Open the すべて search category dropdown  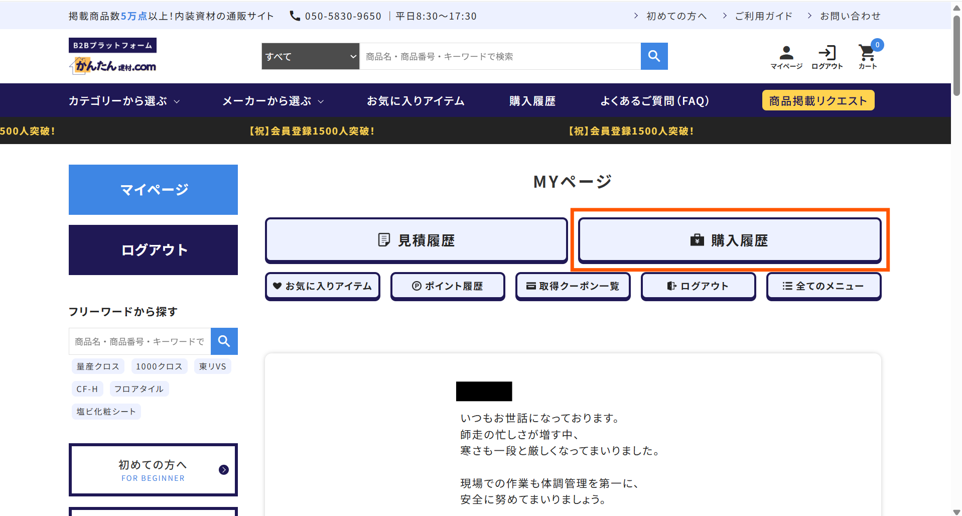310,56
